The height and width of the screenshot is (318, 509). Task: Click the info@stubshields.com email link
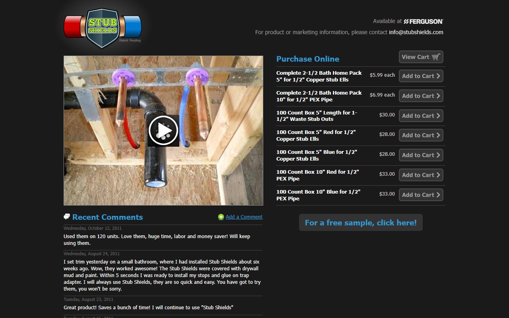coord(416,32)
